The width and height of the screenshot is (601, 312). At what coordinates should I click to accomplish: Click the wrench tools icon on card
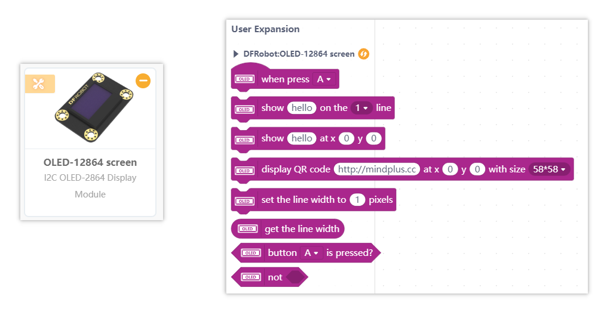pyautogui.click(x=39, y=84)
